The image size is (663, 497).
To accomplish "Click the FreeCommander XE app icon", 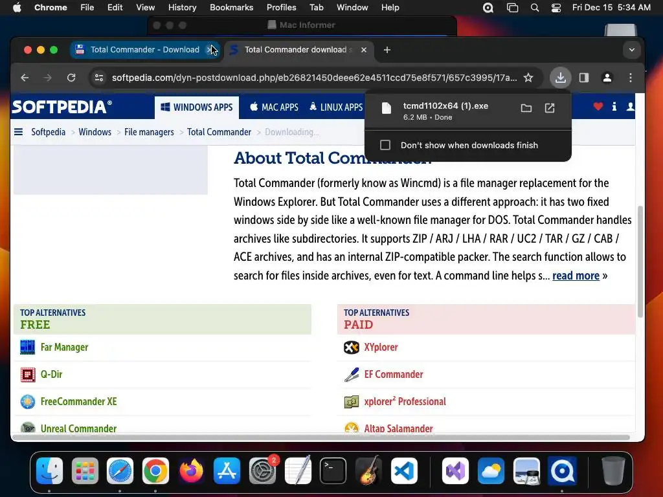I will (x=27, y=401).
